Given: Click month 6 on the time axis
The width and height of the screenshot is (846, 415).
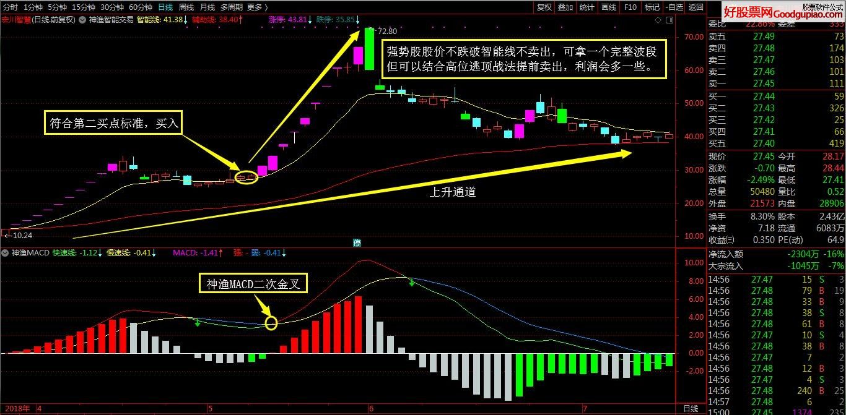Looking at the screenshot, I should coord(370,409).
